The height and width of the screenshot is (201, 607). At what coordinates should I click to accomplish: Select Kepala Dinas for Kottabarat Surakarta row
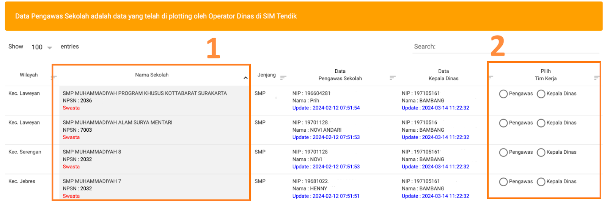click(541, 94)
